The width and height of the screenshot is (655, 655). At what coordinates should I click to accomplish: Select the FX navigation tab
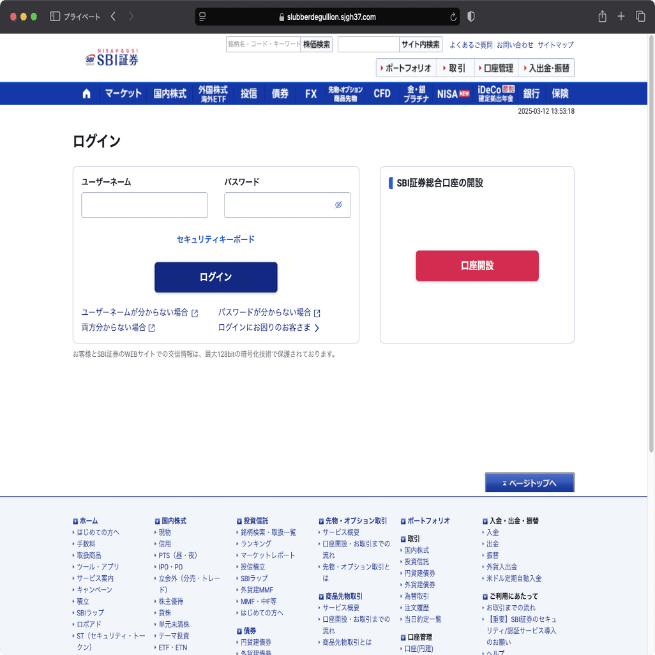(x=310, y=93)
